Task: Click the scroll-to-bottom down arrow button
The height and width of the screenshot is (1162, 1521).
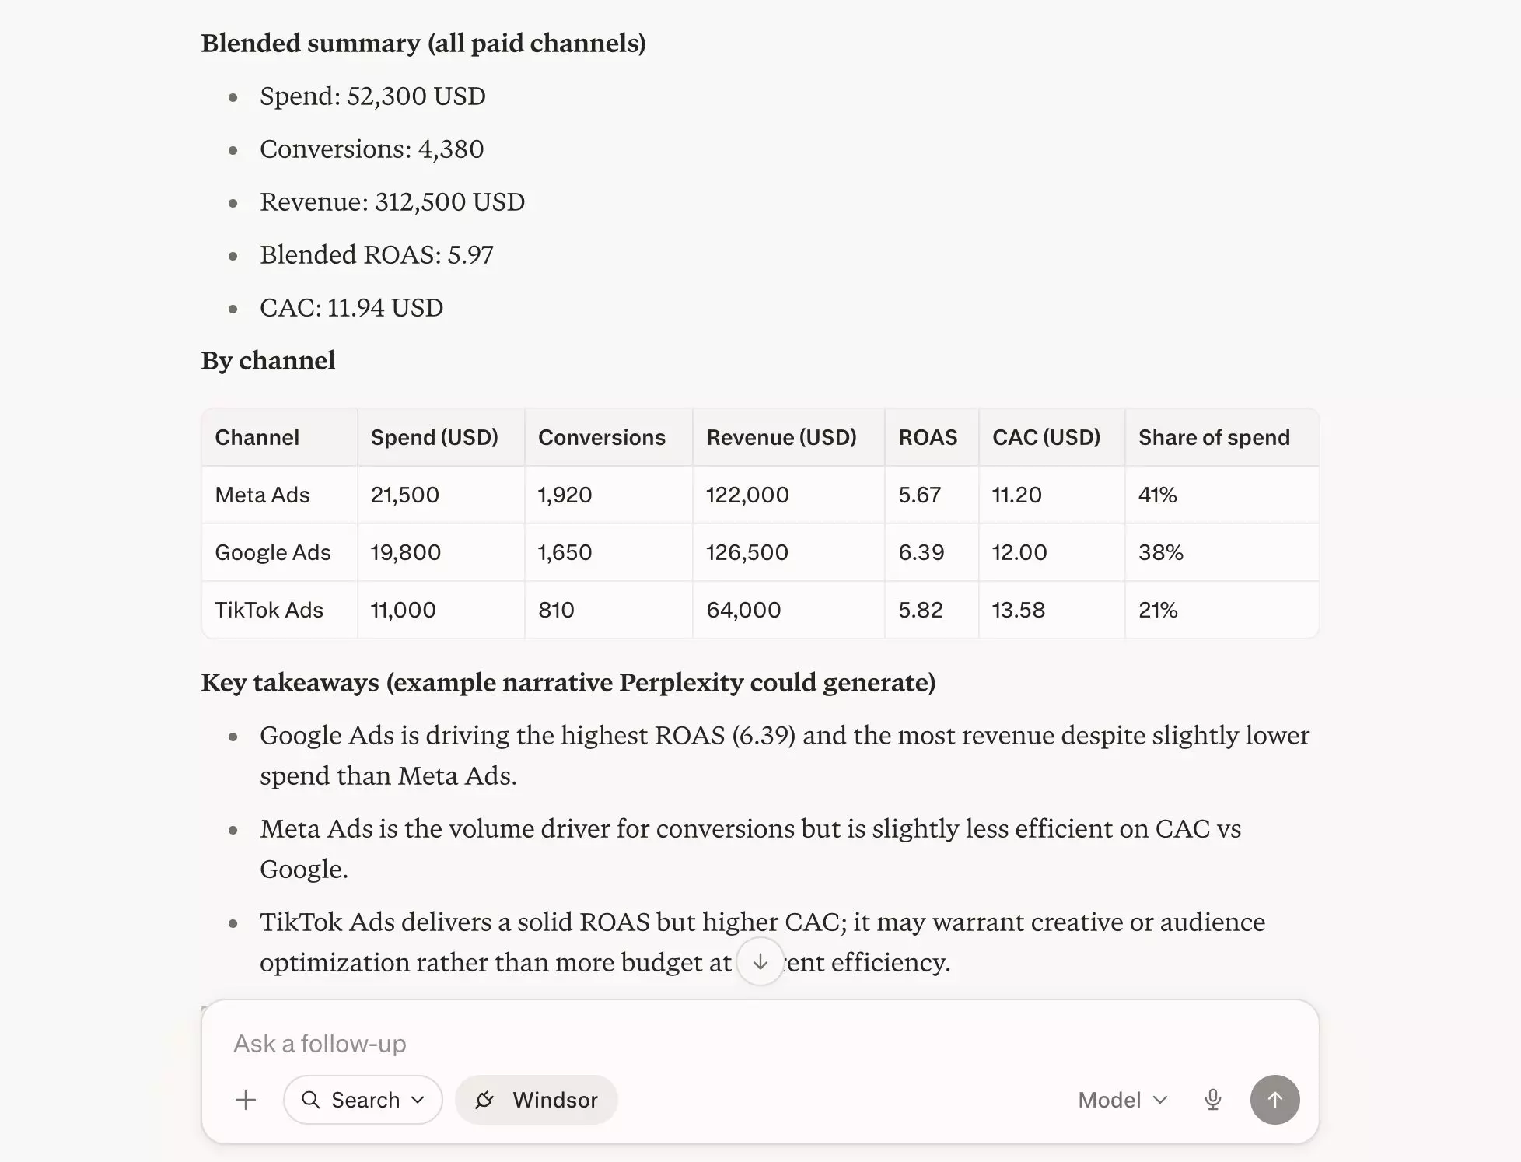Action: (760, 962)
